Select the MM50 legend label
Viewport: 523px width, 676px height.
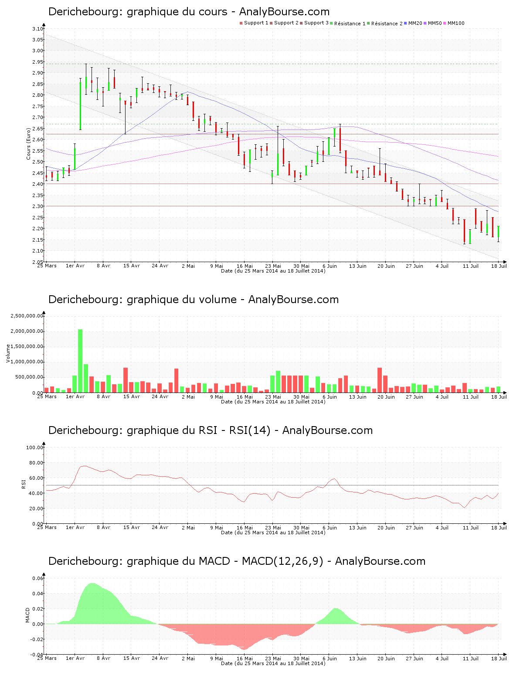(435, 23)
